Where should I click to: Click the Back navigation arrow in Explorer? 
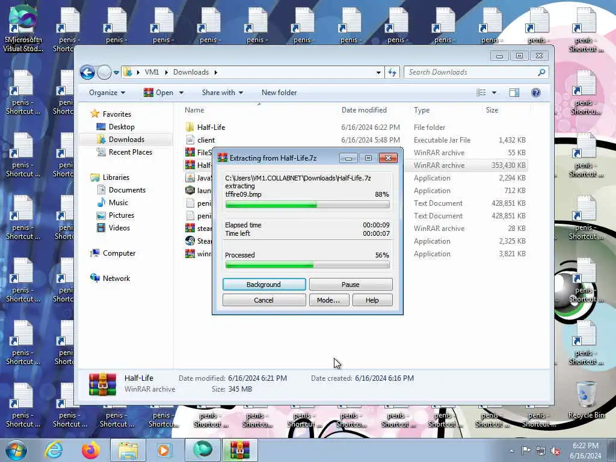tap(87, 72)
